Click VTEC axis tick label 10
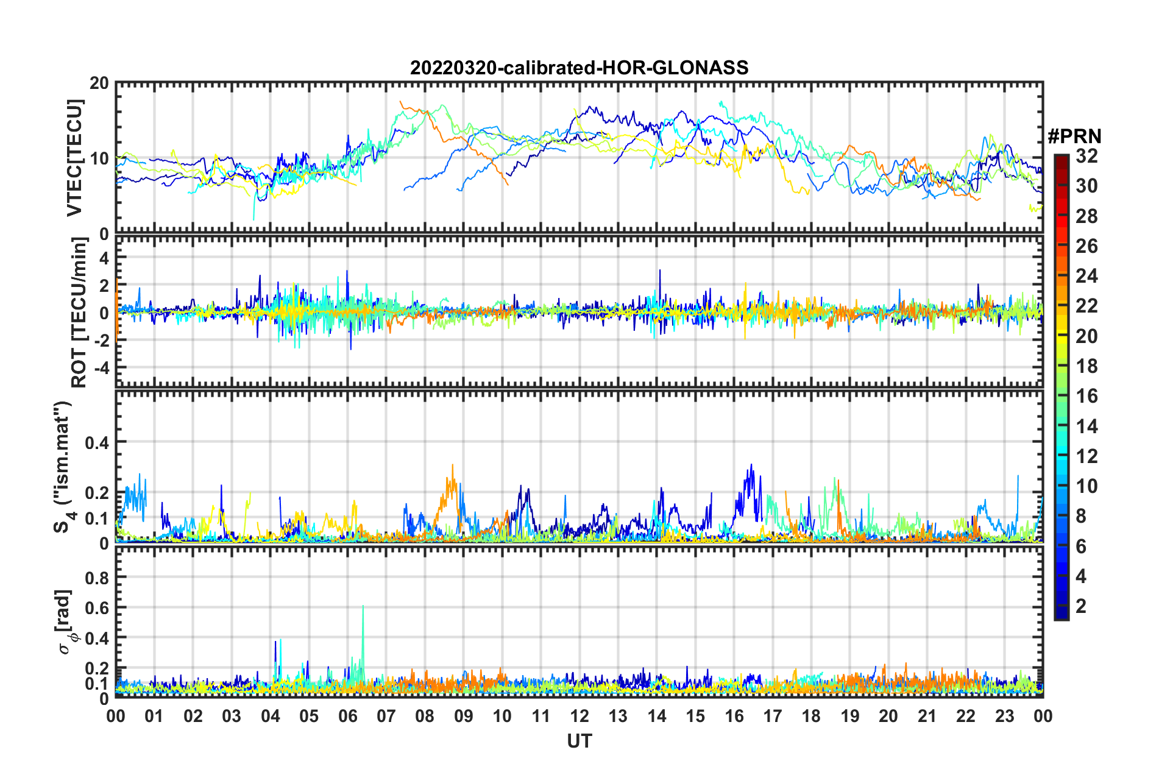The width and height of the screenshot is (1159, 775). [x=99, y=159]
